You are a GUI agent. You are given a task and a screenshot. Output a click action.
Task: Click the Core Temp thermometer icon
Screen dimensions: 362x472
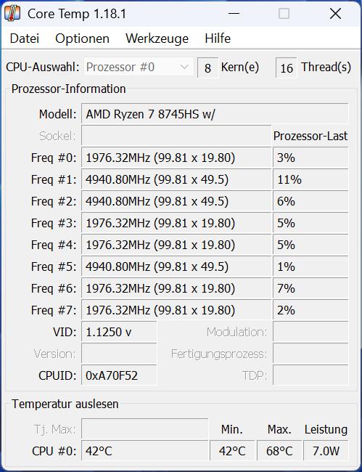[x=12, y=14]
